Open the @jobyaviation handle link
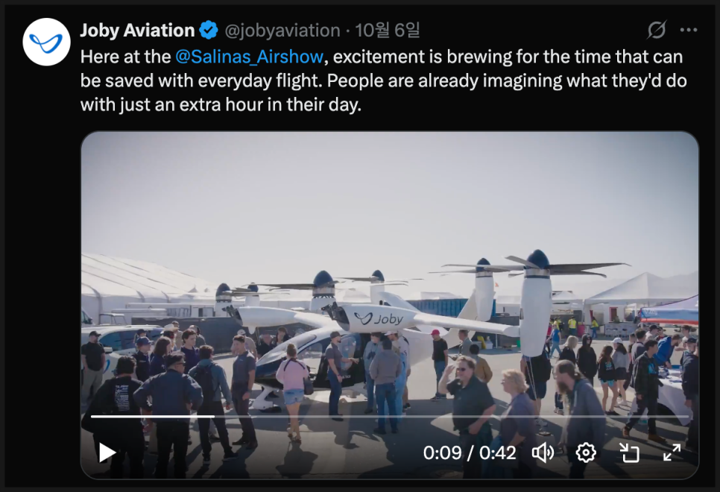720x492 pixels. (x=282, y=31)
